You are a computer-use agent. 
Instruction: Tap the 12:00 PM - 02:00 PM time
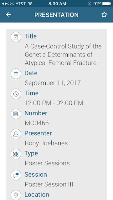[x=54, y=103]
